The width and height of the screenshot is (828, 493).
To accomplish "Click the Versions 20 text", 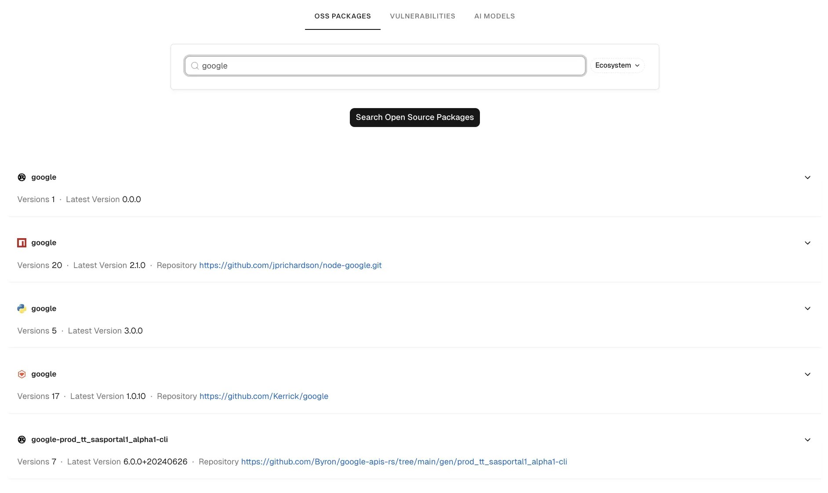I will 40,265.
